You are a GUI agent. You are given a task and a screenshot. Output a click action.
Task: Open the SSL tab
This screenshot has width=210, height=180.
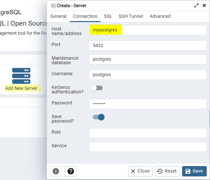pos(108,16)
